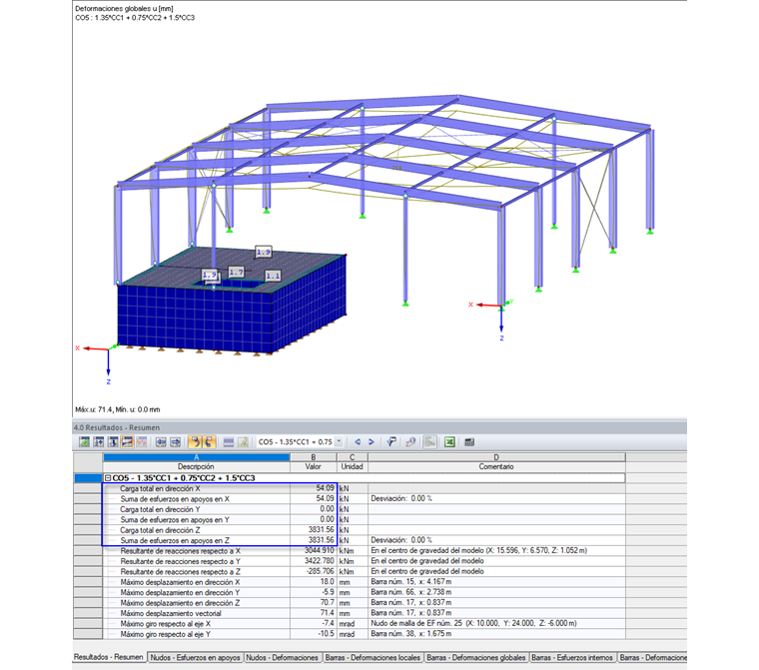Toggle the first orange curved-arrow icon
The height and width of the screenshot is (670, 759).
[195, 441]
